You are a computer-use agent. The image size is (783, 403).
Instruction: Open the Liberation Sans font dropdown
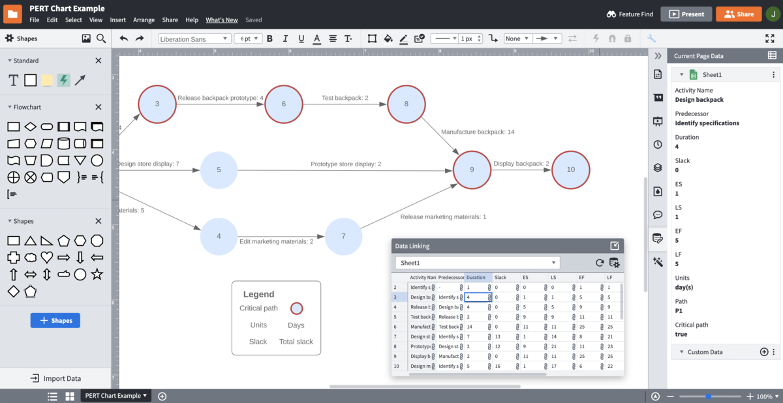[194, 38]
